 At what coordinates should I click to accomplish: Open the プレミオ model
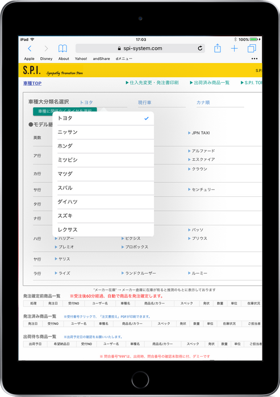coord(64,247)
